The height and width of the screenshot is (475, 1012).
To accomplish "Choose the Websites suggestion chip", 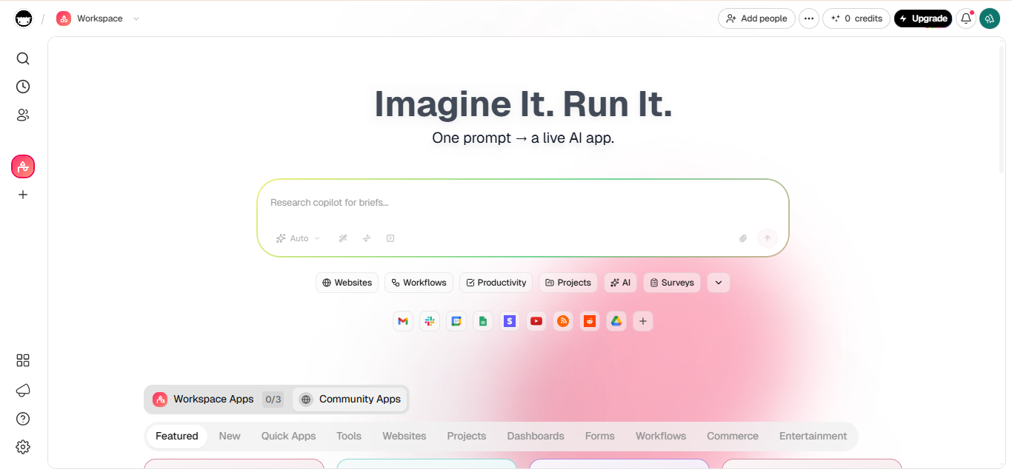I will coord(347,283).
